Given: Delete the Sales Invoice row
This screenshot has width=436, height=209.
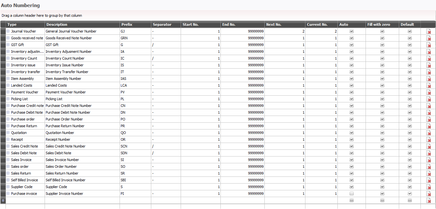Looking at the screenshot, I should click(429, 160).
